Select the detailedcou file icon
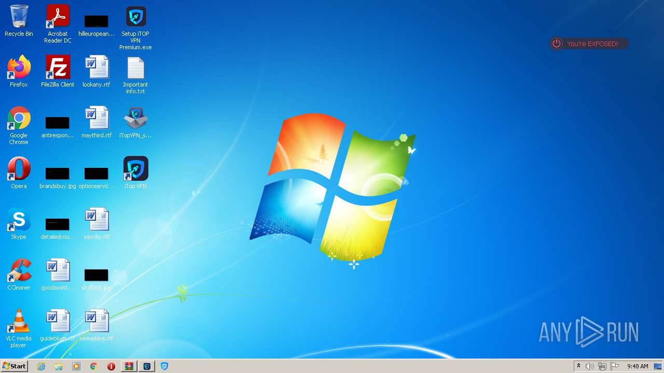Screen dimensions: 664x373 pos(58,228)
